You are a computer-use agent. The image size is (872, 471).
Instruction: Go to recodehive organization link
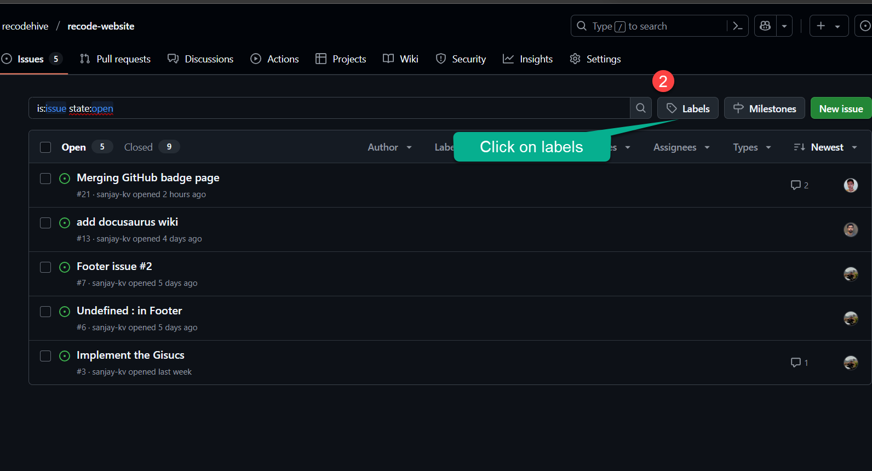[25, 26]
